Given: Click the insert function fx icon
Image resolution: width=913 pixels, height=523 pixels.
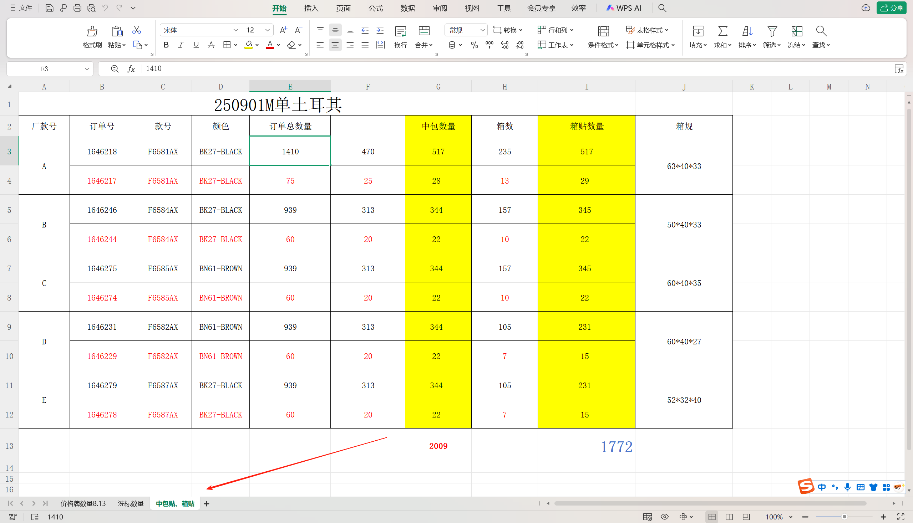Looking at the screenshot, I should (131, 68).
